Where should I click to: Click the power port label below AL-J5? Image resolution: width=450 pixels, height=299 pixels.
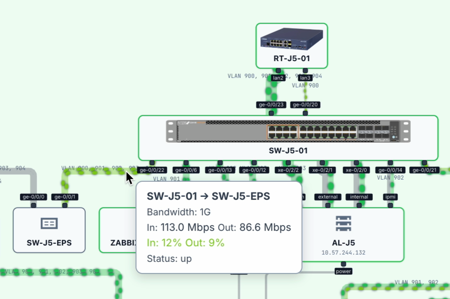(343, 271)
